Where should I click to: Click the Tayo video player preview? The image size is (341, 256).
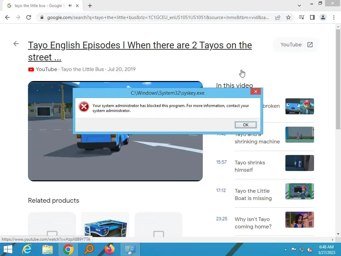pyautogui.click(x=115, y=157)
